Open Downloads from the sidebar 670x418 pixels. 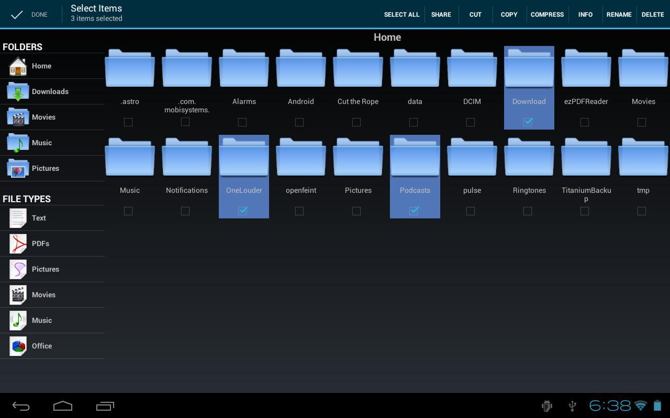point(18,91)
